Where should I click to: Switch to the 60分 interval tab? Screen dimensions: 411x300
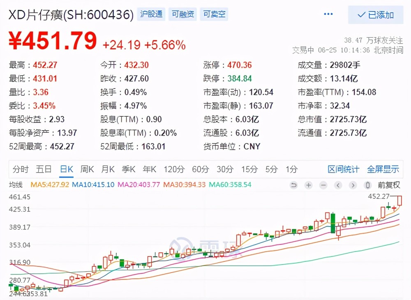(201, 169)
